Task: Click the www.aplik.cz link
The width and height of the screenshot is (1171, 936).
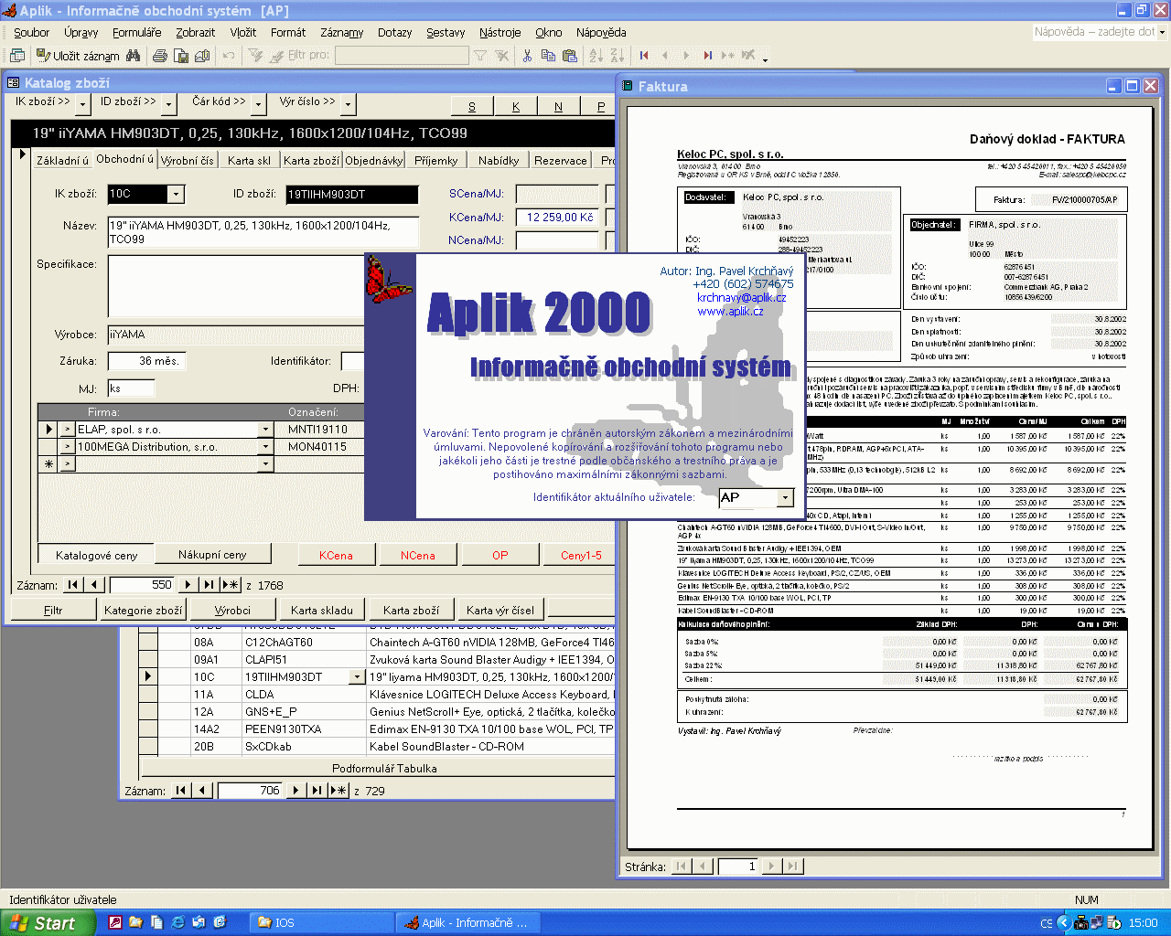Action: point(730,312)
